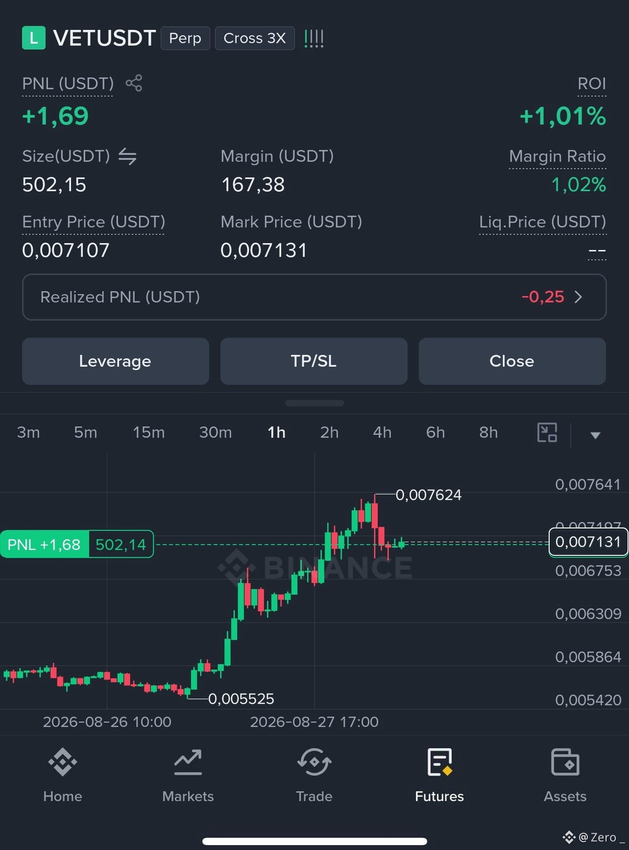Go to the Markets tab icon
This screenshot has width=629, height=850.
coord(188,762)
